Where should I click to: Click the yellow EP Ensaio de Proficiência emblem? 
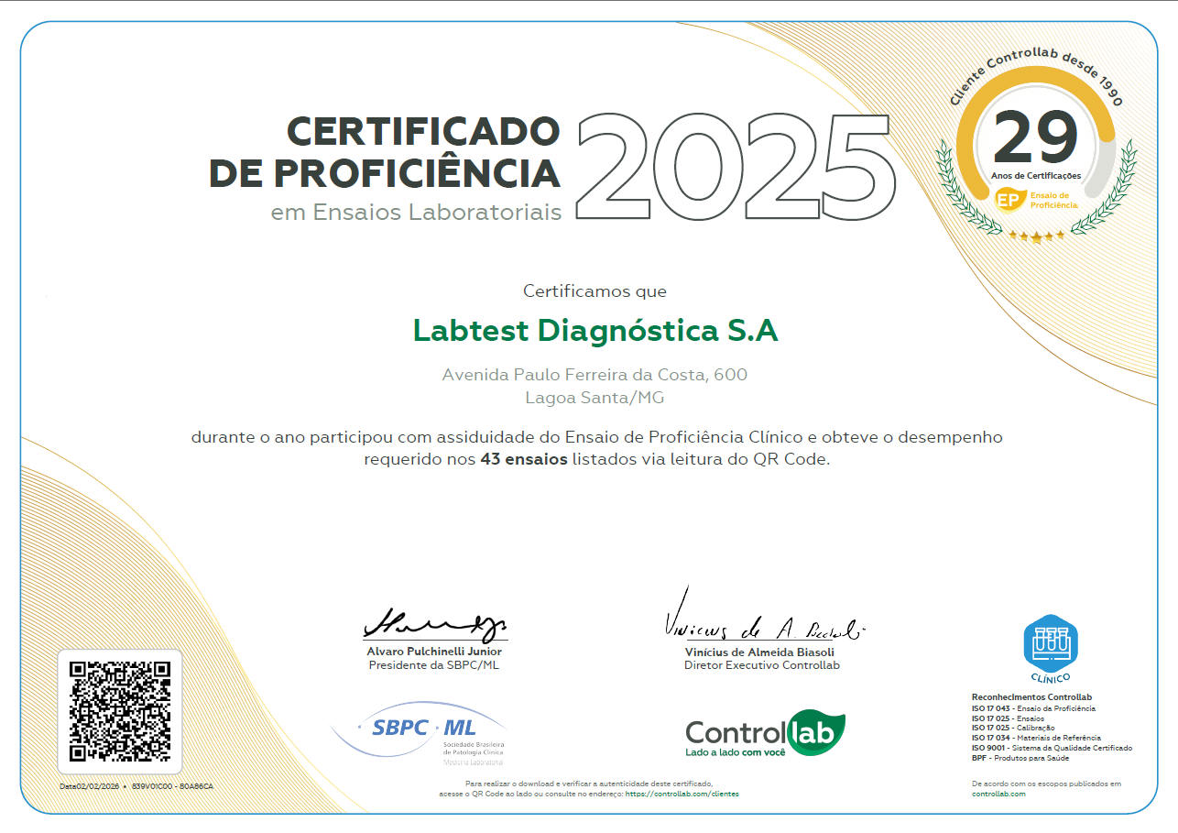1009,200
